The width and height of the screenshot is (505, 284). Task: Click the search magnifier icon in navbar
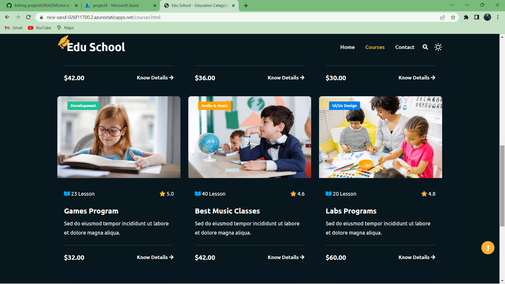[425, 47]
